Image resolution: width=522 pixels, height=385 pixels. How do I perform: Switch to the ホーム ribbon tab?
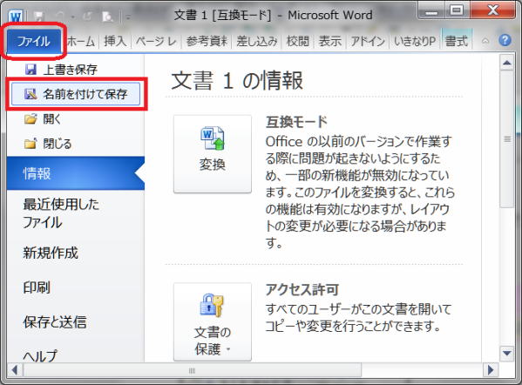pyautogui.click(x=81, y=41)
